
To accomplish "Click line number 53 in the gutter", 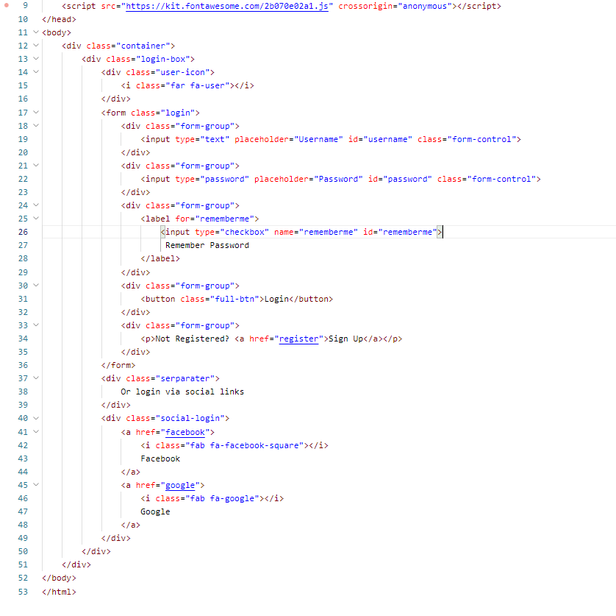I will point(24,592).
